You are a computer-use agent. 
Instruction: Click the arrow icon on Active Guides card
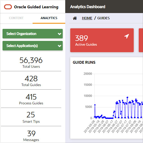(127, 36)
